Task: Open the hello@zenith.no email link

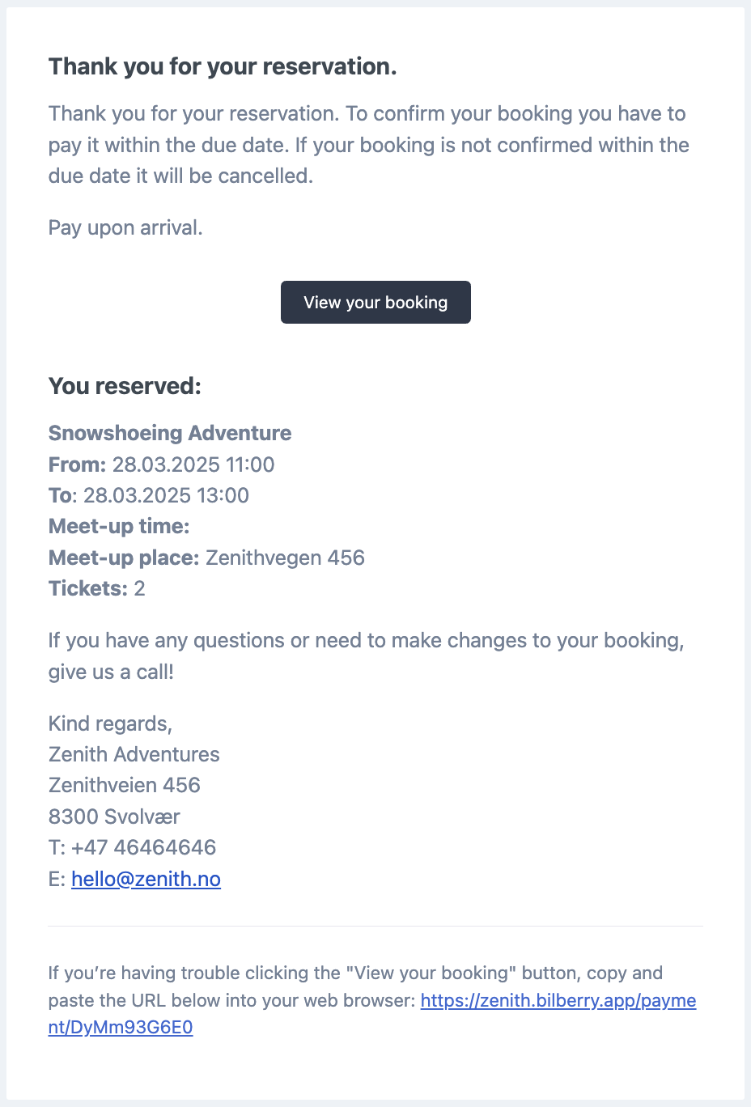Action: [146, 879]
